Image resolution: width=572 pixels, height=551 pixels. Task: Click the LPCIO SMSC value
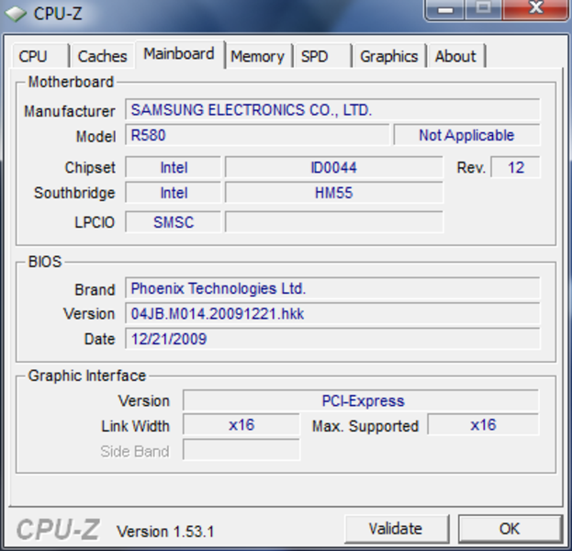click(x=174, y=222)
